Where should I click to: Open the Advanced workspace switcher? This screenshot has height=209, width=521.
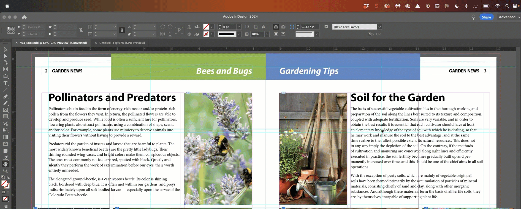tap(509, 17)
